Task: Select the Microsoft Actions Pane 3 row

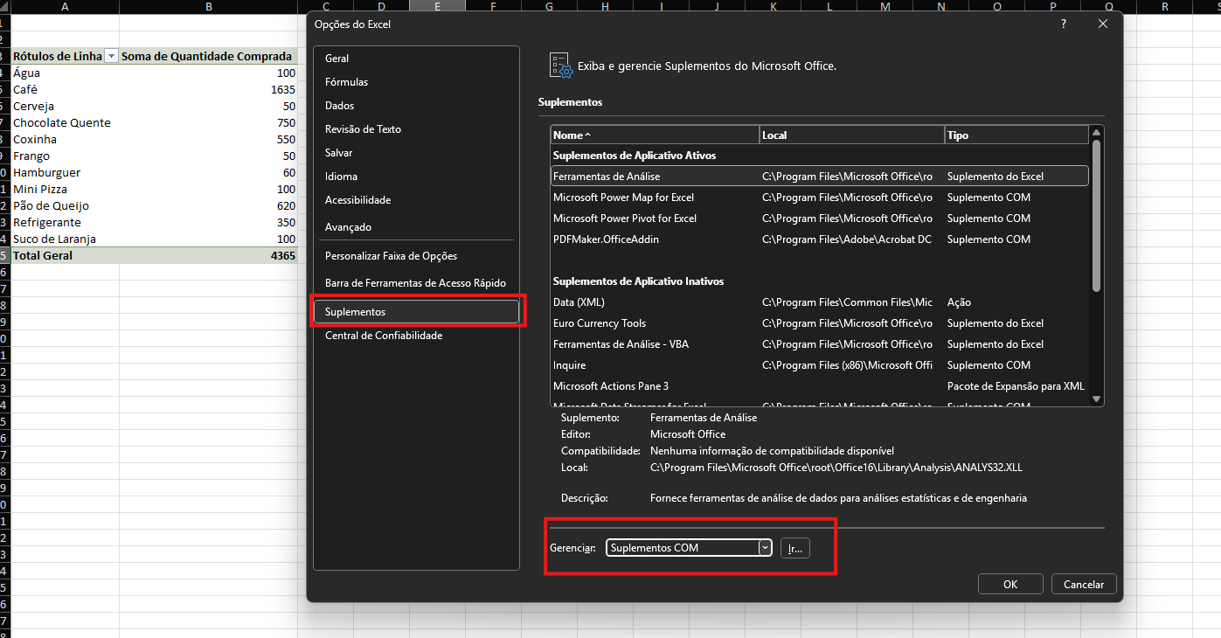Action: [x=820, y=386]
